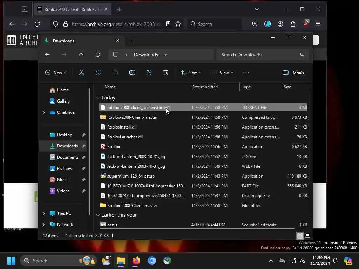The height and width of the screenshot is (269, 359).
Task: Expand OneDrive in the navigation pane
Action: coord(44,112)
